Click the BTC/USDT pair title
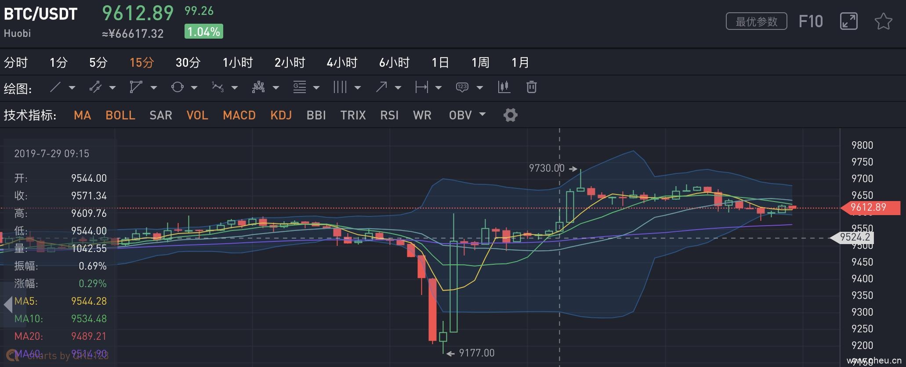Viewport: 906px width, 367px height. pos(40,14)
